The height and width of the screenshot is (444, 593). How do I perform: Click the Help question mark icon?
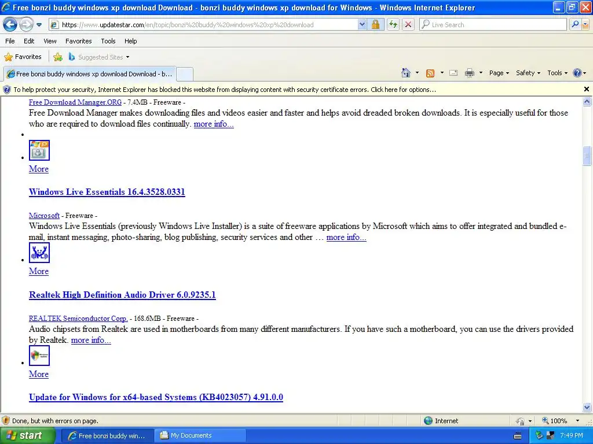point(577,73)
